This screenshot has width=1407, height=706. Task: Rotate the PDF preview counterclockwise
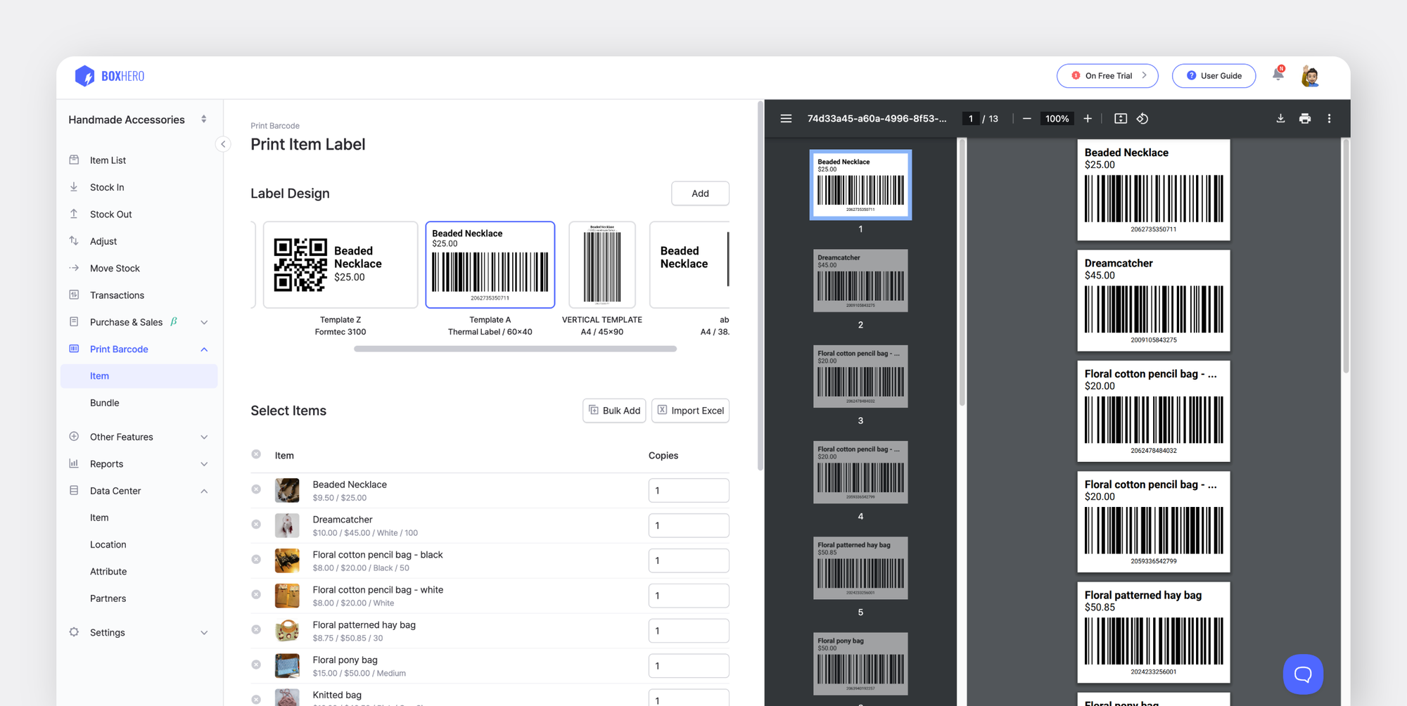[1142, 118]
